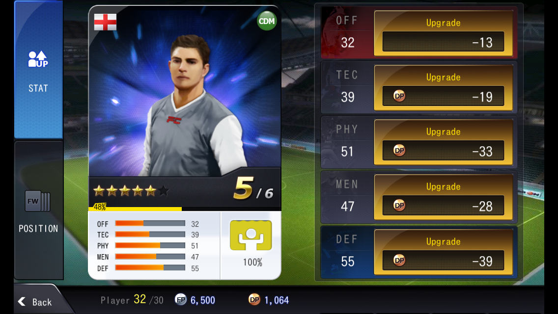The height and width of the screenshot is (314, 558).
Task: Click the DP coin in DEF upgrade
Action: pyautogui.click(x=399, y=261)
